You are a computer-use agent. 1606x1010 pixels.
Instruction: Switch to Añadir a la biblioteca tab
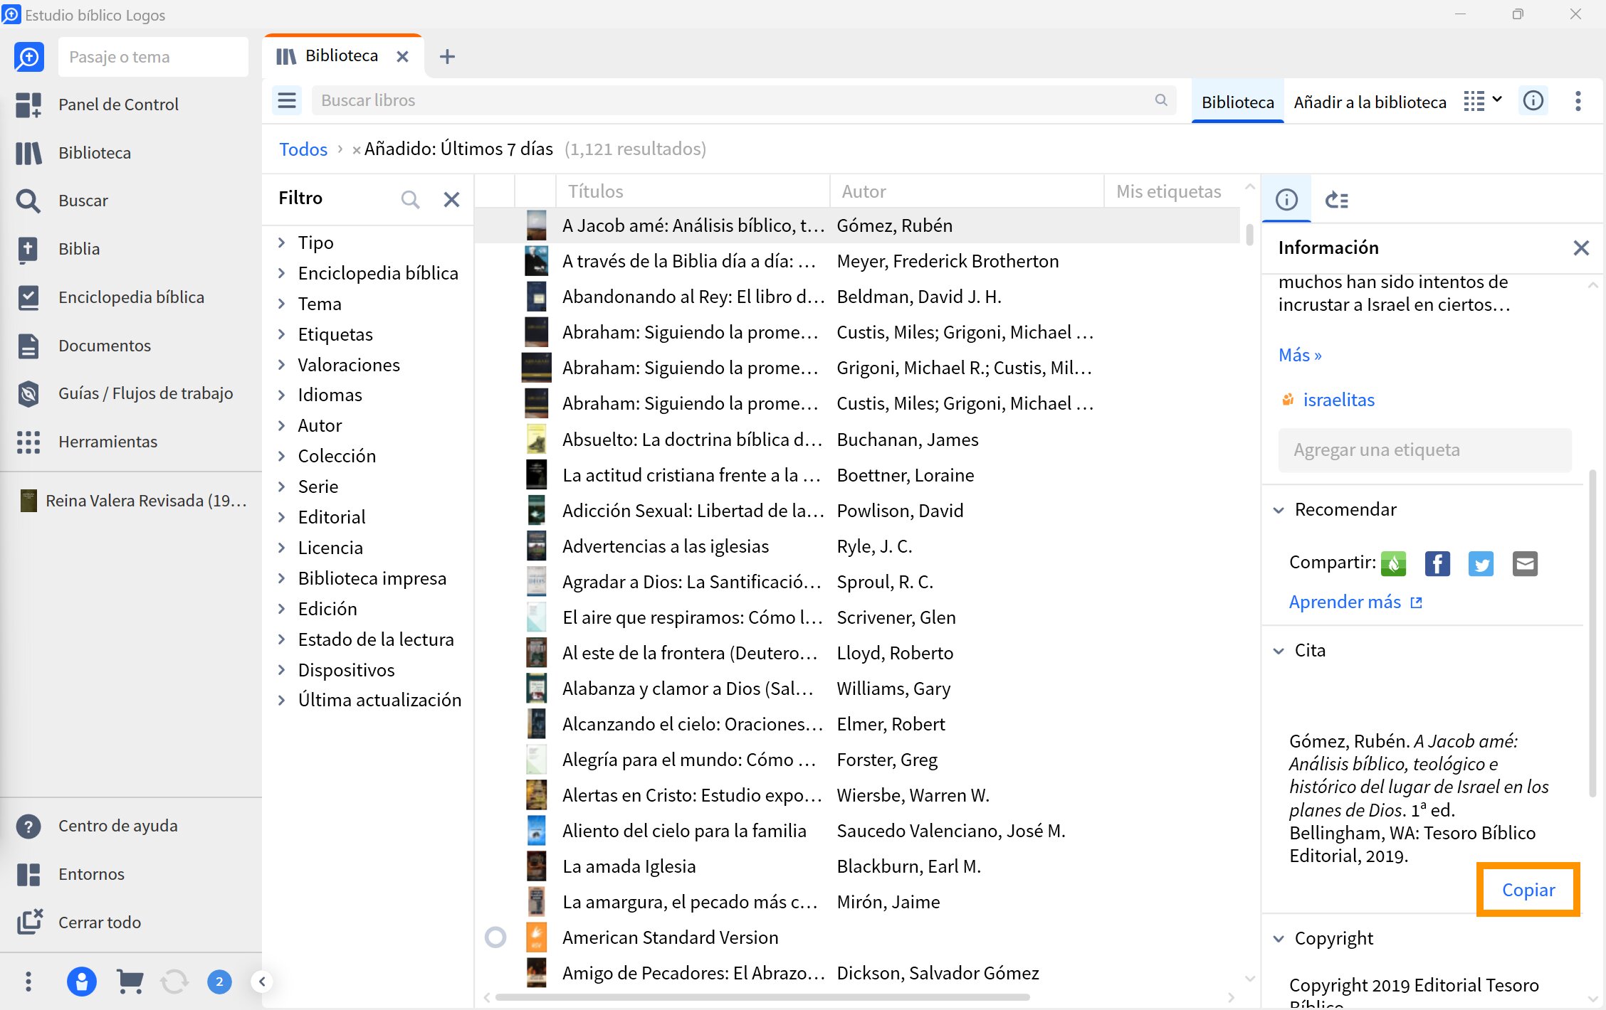(x=1370, y=102)
